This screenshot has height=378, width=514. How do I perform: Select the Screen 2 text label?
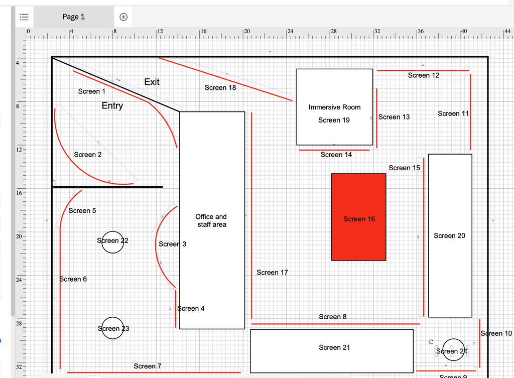(x=88, y=155)
